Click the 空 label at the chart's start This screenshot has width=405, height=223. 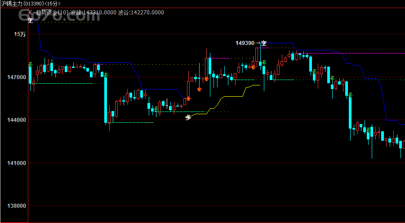point(31,20)
